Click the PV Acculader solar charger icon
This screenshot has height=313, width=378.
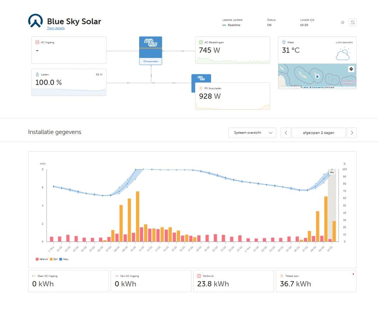point(201,78)
